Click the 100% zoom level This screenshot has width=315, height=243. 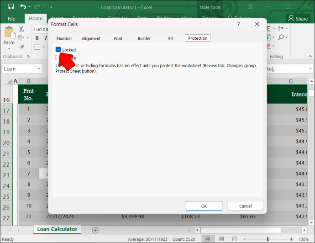point(303,239)
